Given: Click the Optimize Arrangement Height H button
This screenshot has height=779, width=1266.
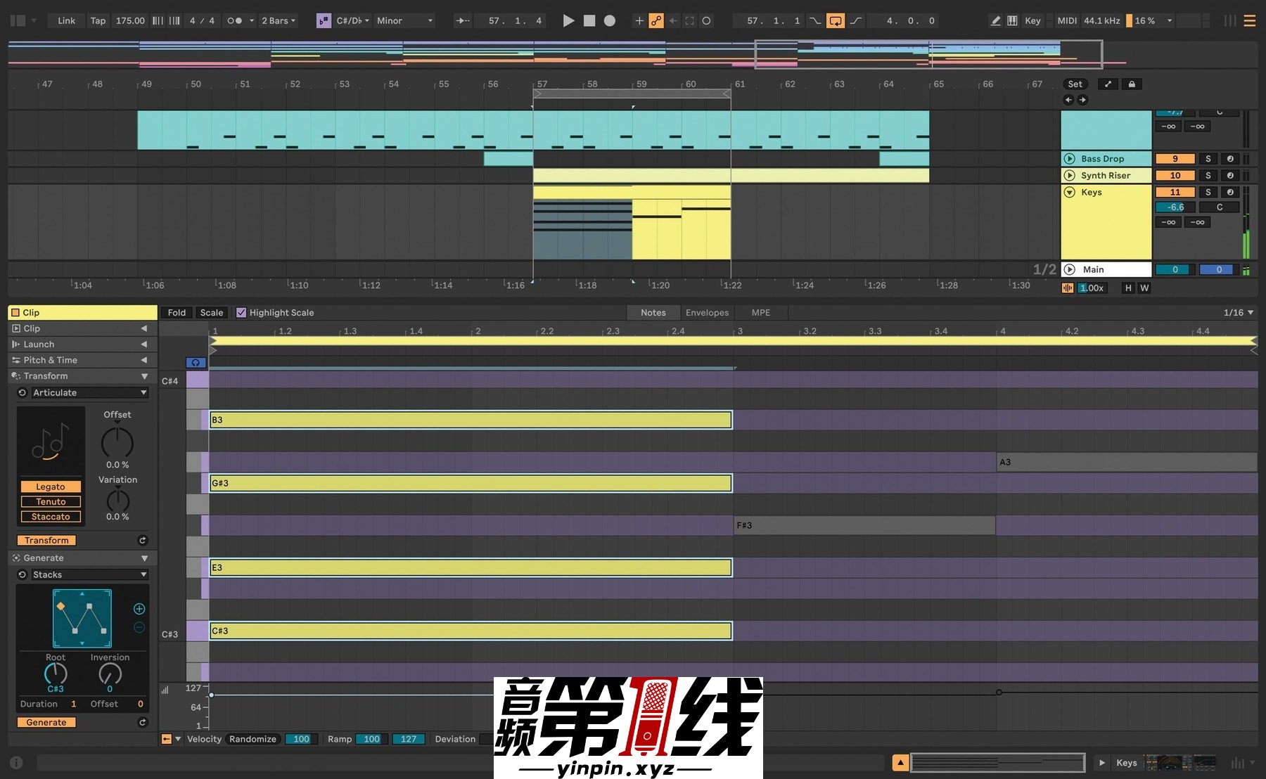Looking at the screenshot, I should (1128, 288).
